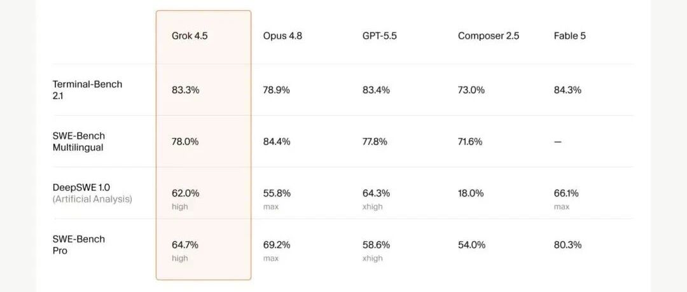Select the xhigh label under 58.6%
Image resolution: width=687 pixels, height=292 pixels.
pos(372,258)
